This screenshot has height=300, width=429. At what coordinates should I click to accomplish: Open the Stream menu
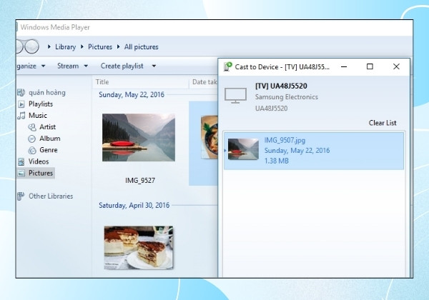[68, 66]
